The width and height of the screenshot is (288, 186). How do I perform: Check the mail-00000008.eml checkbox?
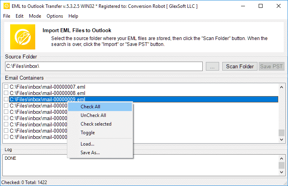[x=6, y=93]
